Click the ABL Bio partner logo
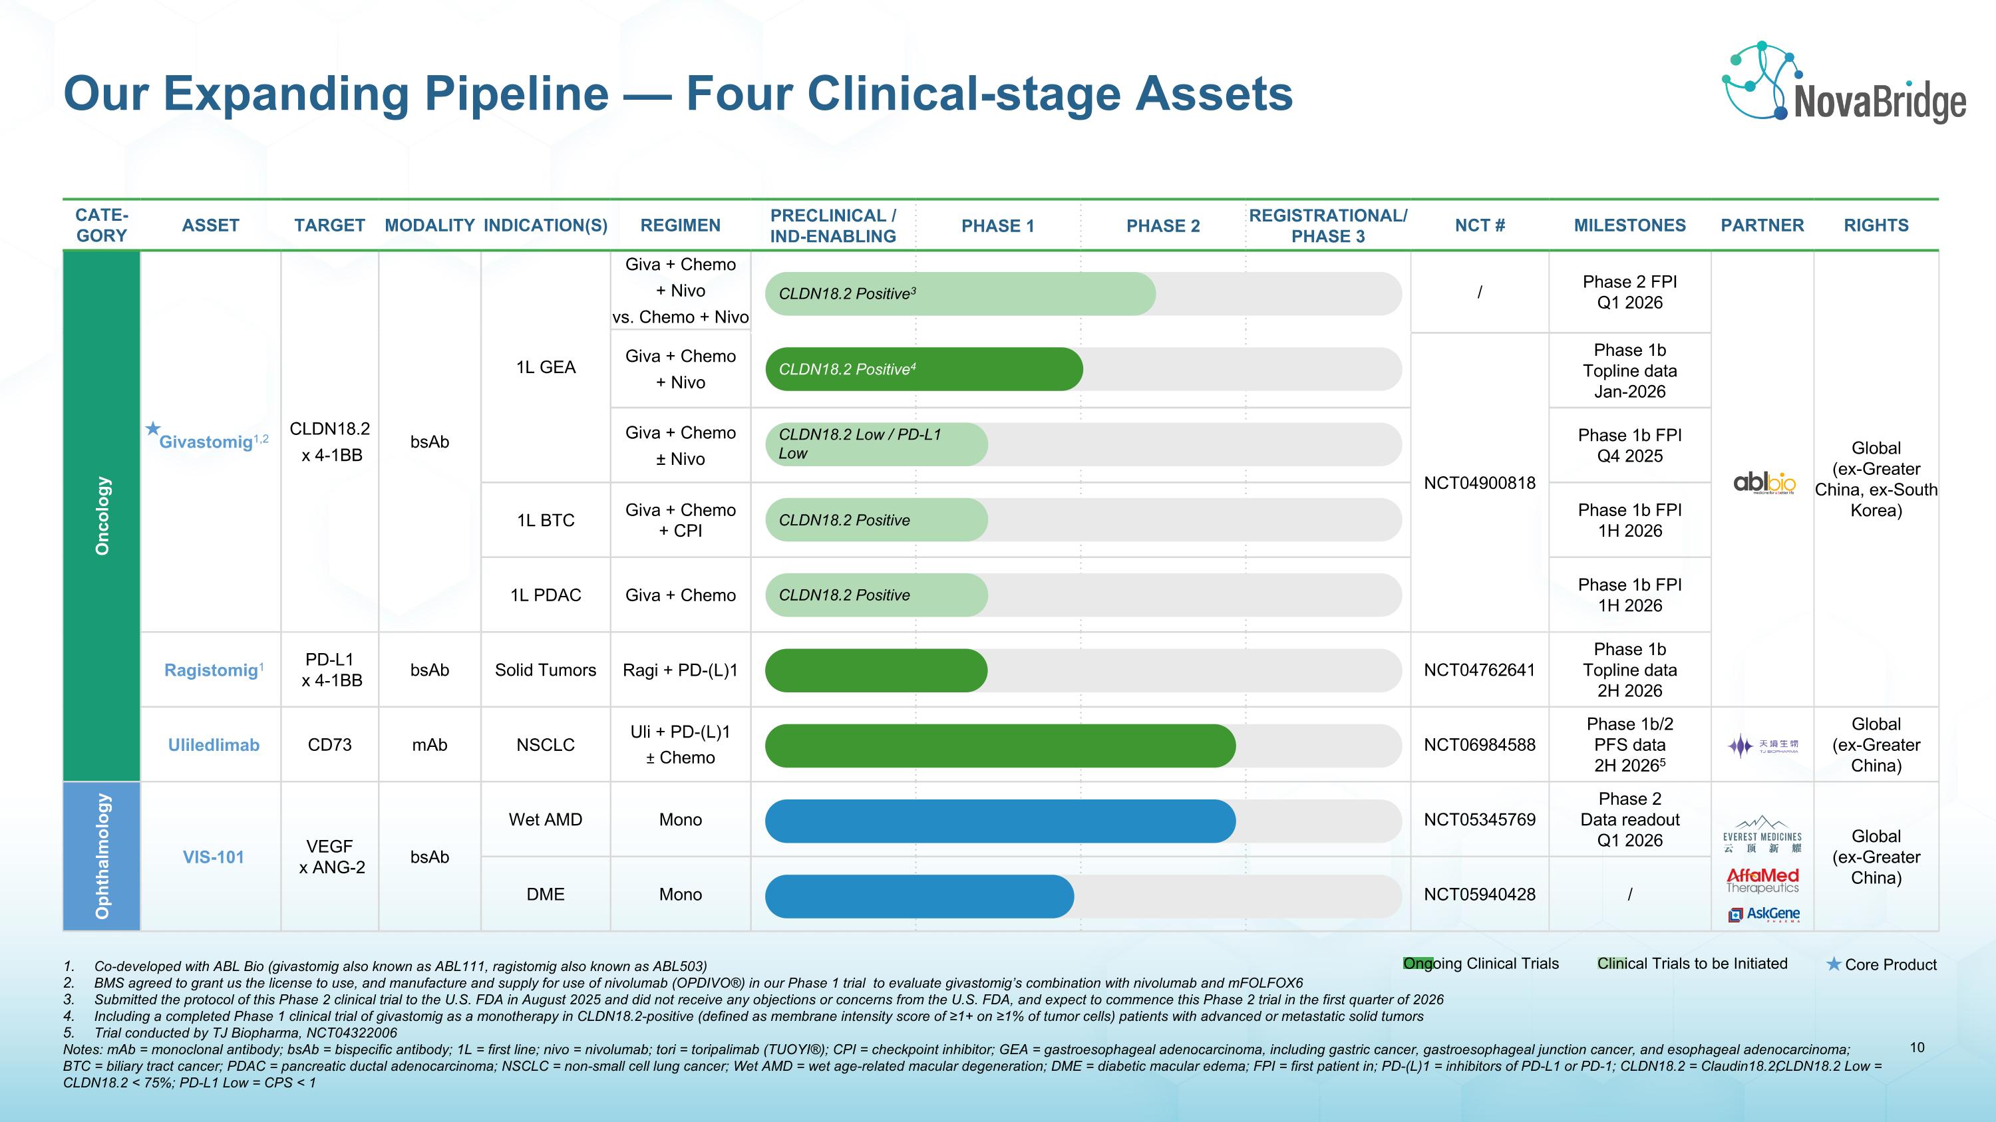1996x1122 pixels. click(x=1762, y=482)
